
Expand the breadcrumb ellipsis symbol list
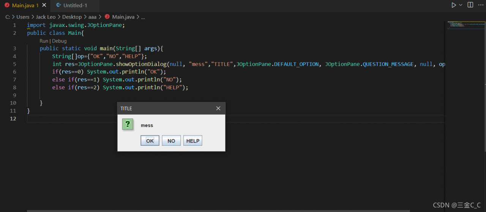pyautogui.click(x=143, y=17)
